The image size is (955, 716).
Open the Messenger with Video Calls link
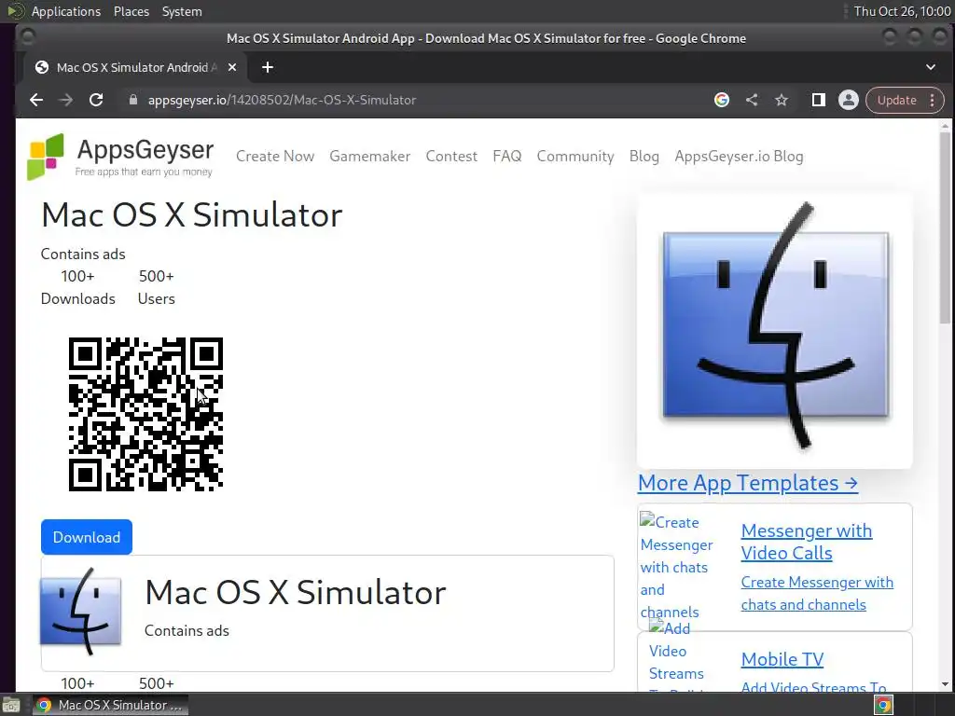pyautogui.click(x=807, y=542)
